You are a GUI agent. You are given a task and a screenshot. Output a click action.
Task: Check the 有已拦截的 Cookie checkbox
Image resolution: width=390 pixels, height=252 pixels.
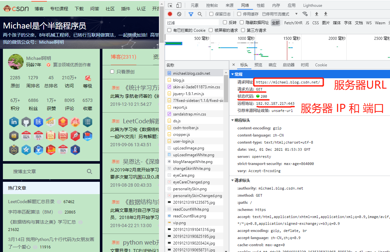[169, 30]
